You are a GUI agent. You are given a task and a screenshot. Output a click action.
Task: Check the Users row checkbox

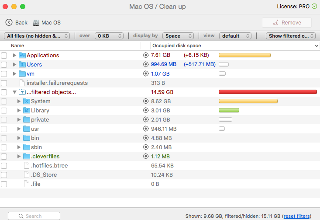4,65
